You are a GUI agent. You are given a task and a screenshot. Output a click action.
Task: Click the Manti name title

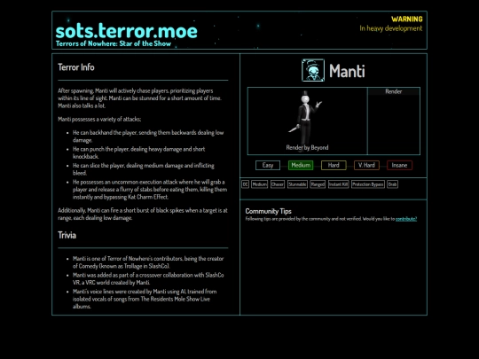[347, 71]
